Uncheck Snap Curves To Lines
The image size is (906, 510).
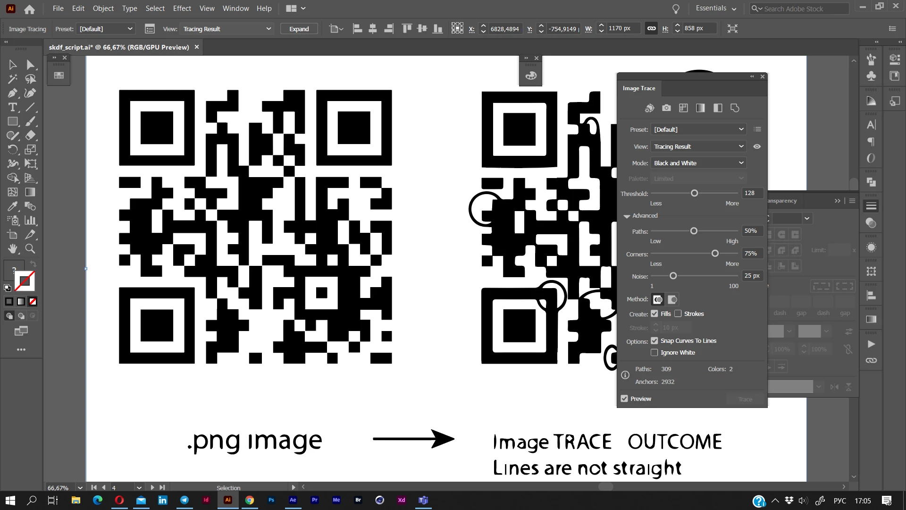[x=654, y=340]
